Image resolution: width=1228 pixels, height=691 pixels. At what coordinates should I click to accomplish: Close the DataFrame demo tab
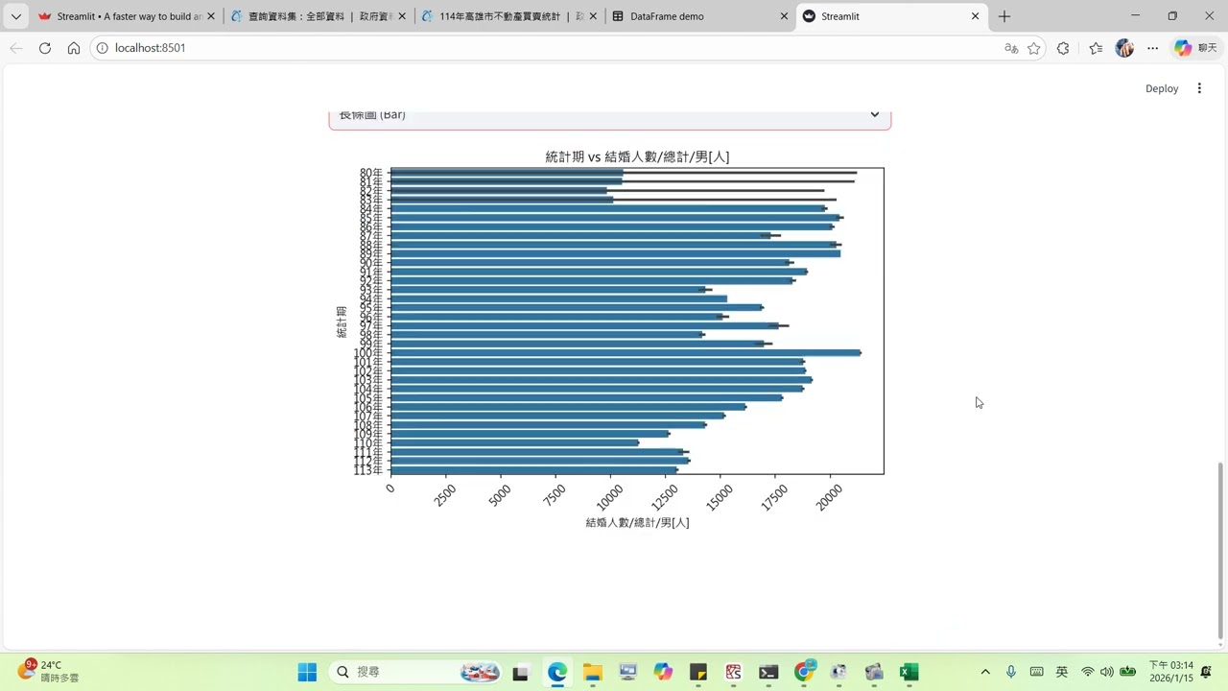pos(784,16)
